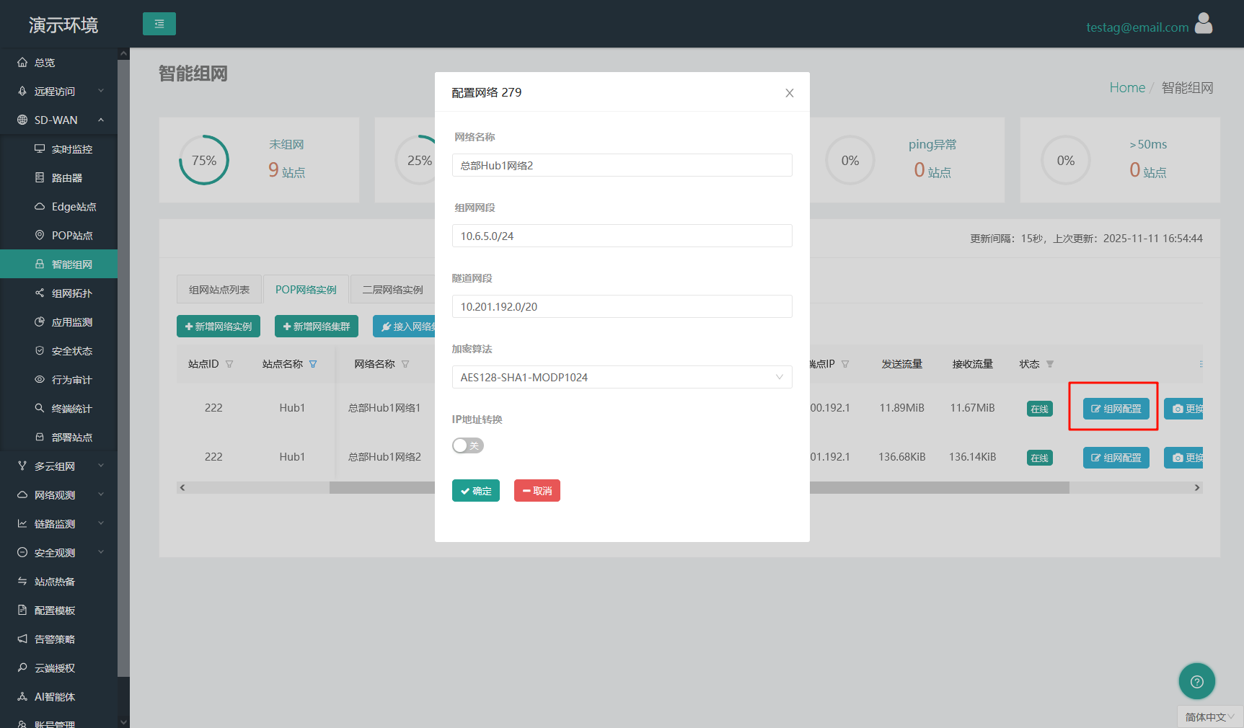The height and width of the screenshot is (728, 1244).
Task: Open 终端统计 page
Action: pos(58,409)
